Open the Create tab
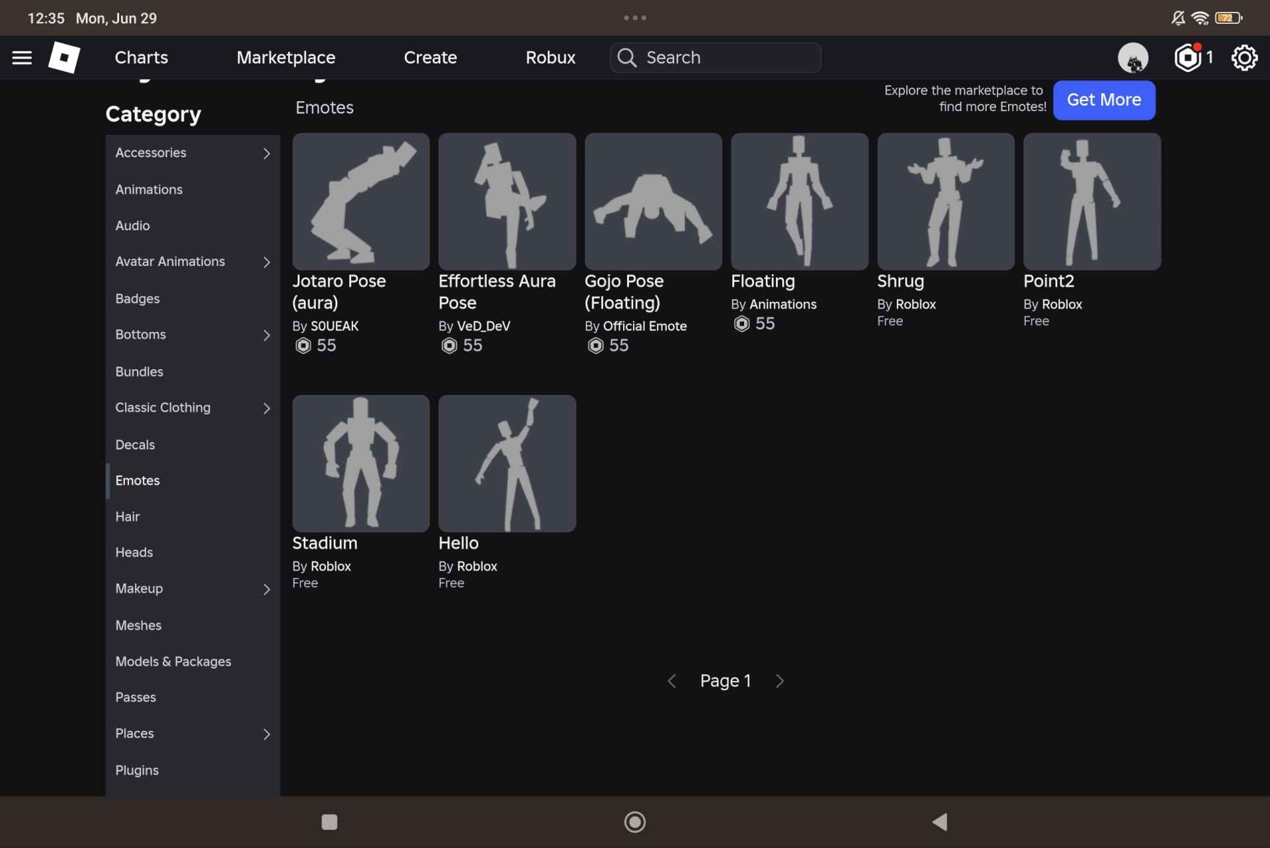The width and height of the screenshot is (1270, 848). pos(430,58)
